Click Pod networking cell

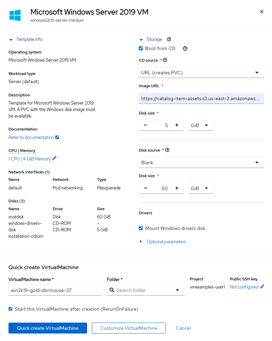coord(68,188)
